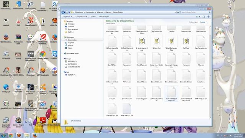Open the help icon in the toolbar
Screen dimensions: 245x138
[x=208, y=16]
